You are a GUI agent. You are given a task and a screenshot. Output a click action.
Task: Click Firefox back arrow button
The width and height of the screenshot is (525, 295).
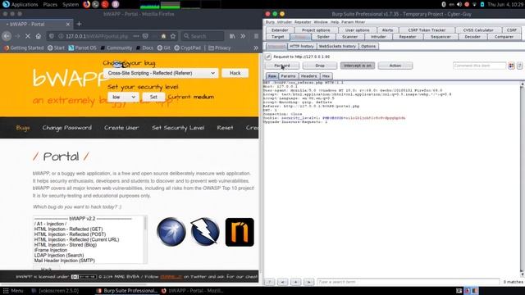[x=7, y=36]
